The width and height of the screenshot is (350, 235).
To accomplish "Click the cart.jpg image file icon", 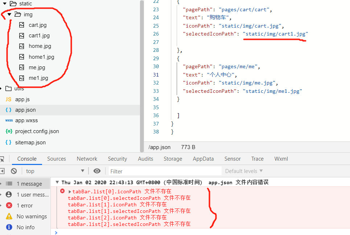I will (22, 25).
